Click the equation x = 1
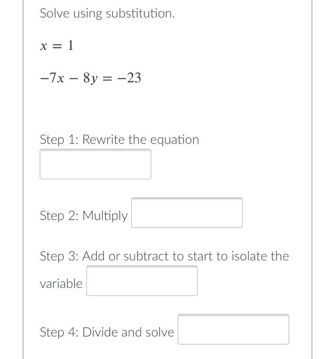Image resolution: width=335 pixels, height=359 pixels. (x=57, y=45)
